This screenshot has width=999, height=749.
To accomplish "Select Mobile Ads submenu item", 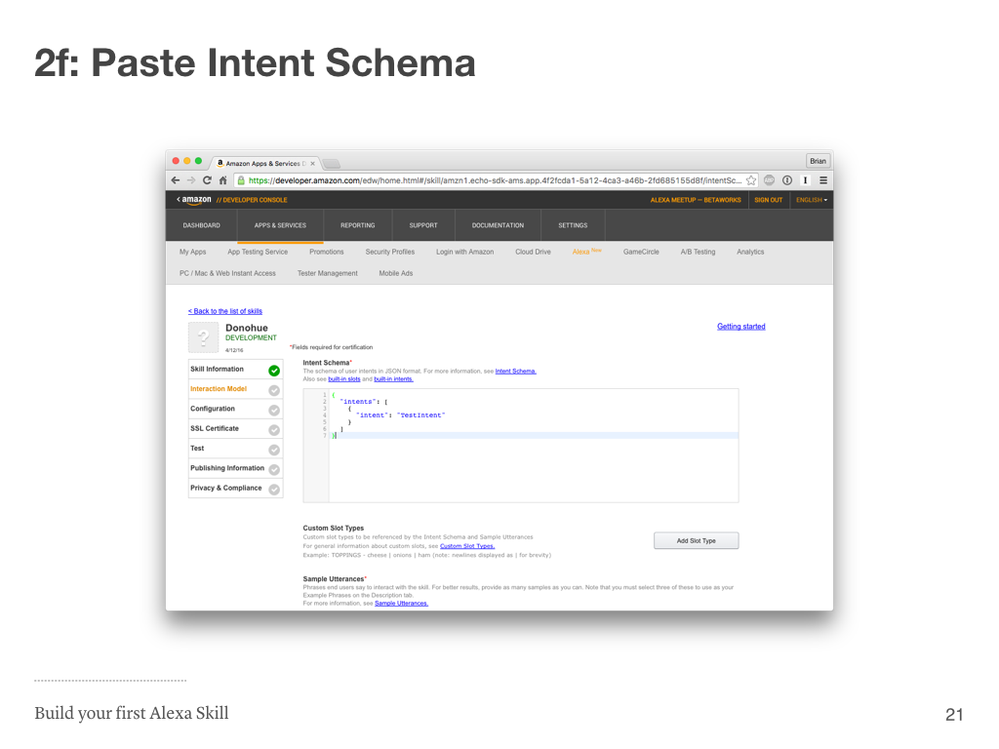I will tap(396, 273).
